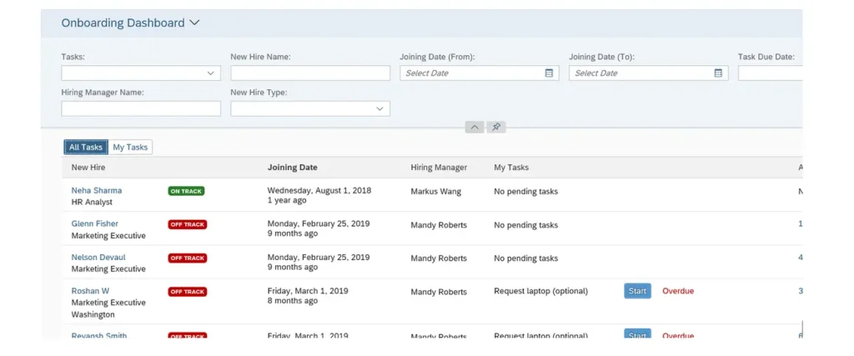
Task: Select the All Tasks tab
Action: point(86,148)
